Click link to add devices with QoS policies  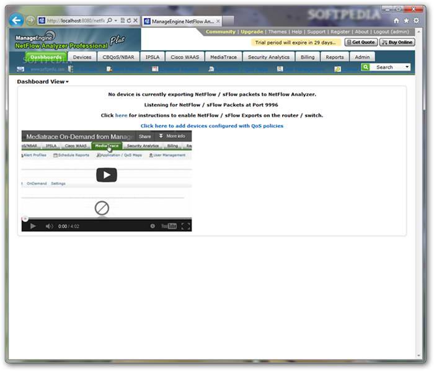pos(212,126)
